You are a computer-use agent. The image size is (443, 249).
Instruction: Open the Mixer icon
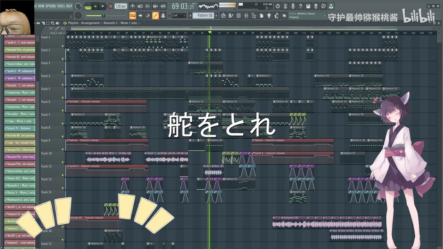[246, 16]
